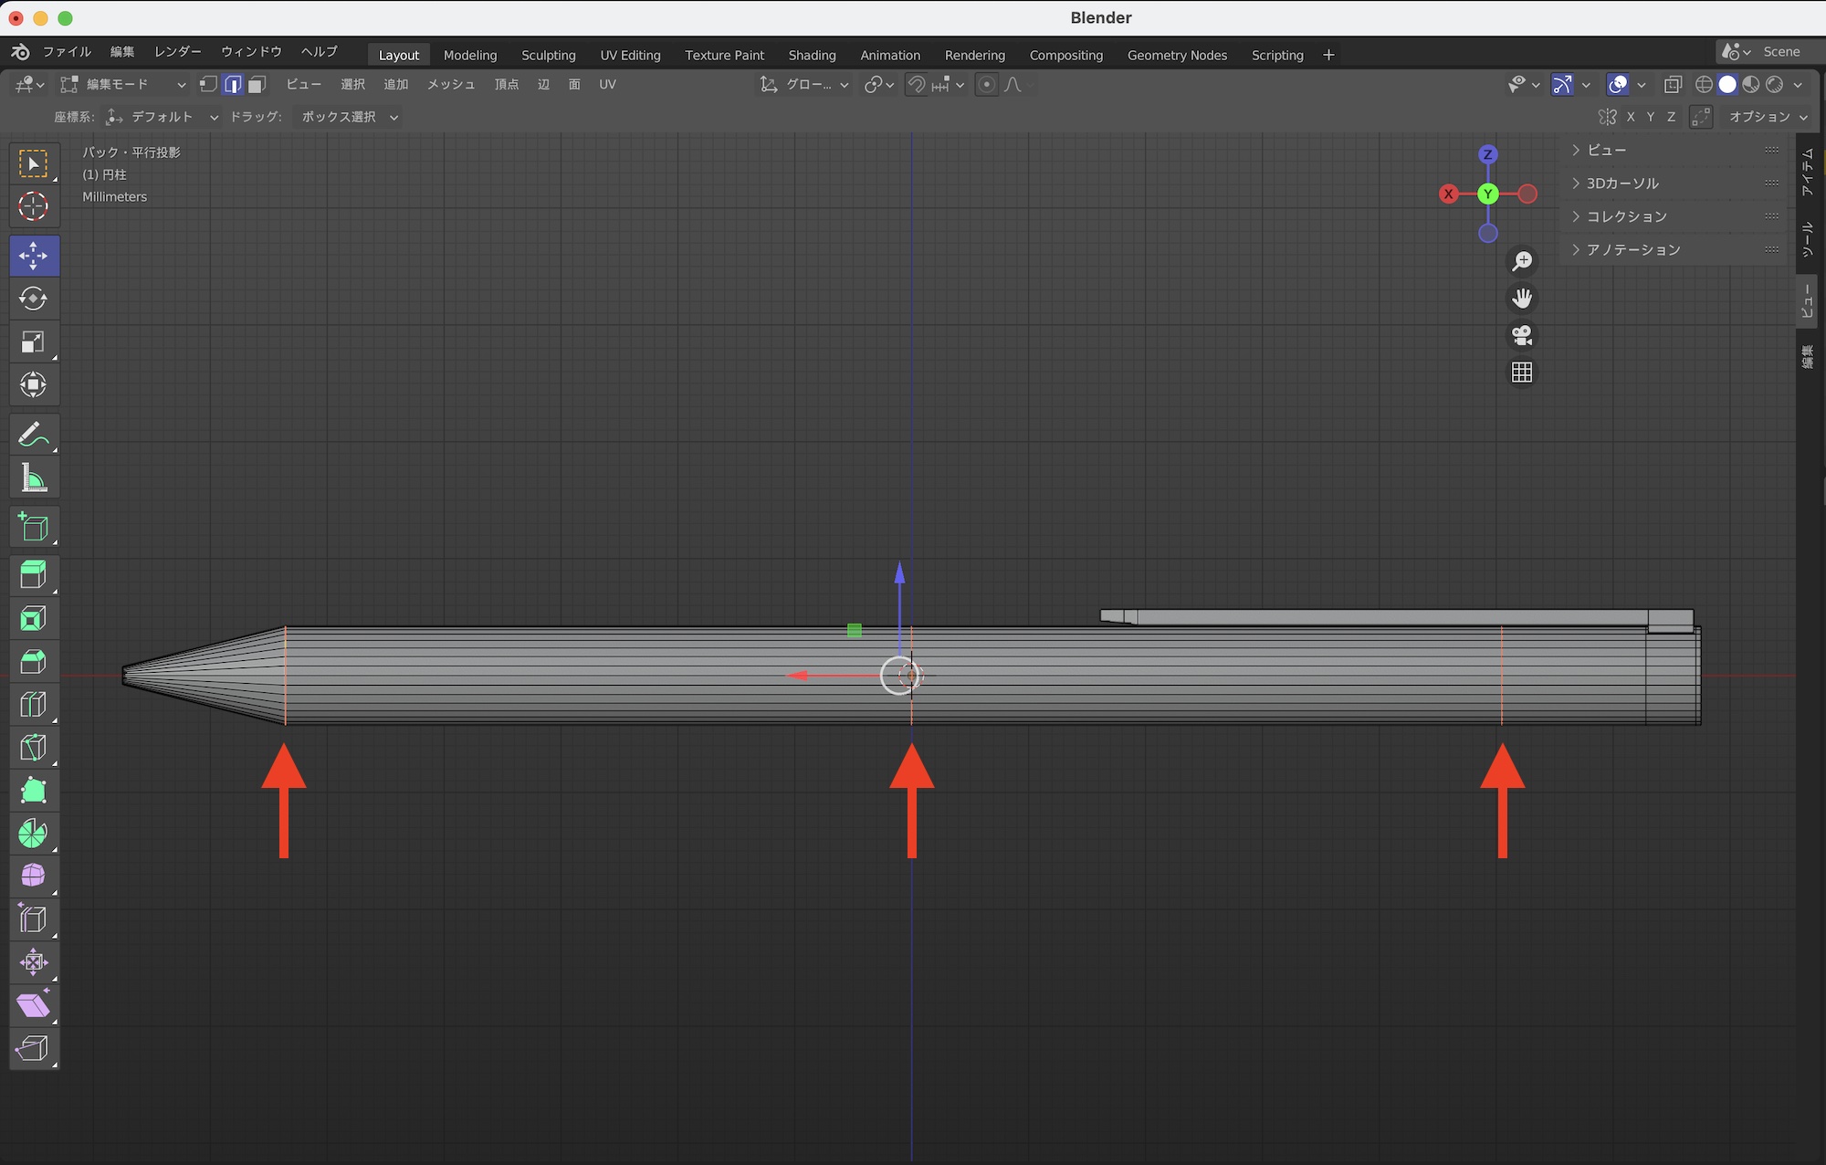The width and height of the screenshot is (1826, 1165).
Task: Expand the 3Dカーソル panel
Action: (x=1622, y=184)
